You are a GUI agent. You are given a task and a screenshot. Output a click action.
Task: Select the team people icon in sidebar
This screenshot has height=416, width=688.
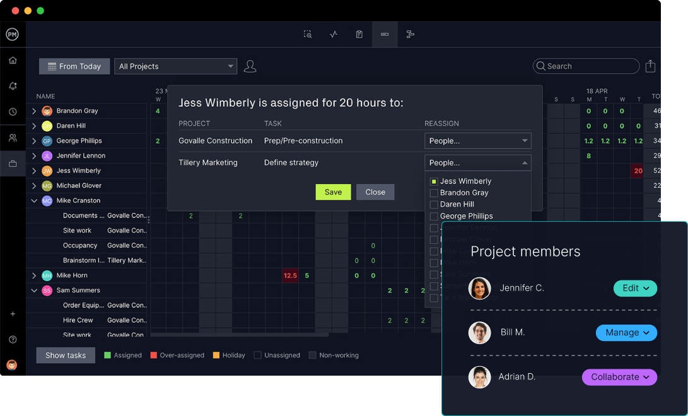point(13,137)
